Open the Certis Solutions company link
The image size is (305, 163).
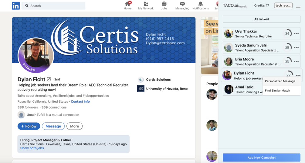pyautogui.click(x=158, y=80)
